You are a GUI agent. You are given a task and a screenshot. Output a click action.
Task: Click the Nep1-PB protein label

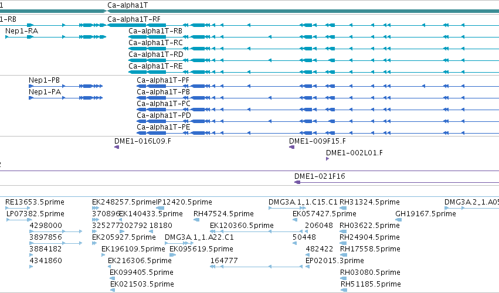44,80
